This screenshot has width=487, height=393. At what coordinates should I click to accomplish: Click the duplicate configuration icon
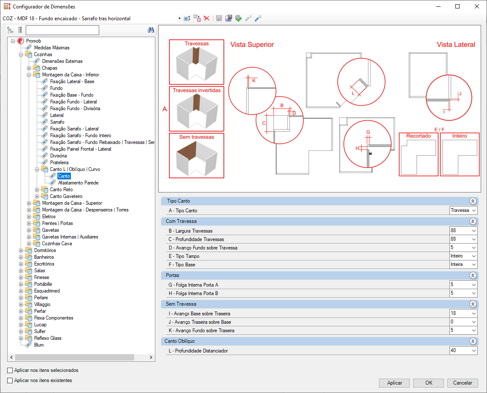click(x=197, y=18)
